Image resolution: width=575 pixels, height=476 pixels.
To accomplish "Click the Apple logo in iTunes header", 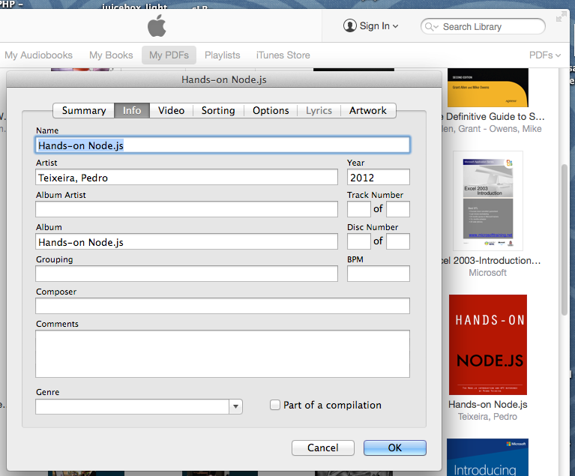I will 156,26.
